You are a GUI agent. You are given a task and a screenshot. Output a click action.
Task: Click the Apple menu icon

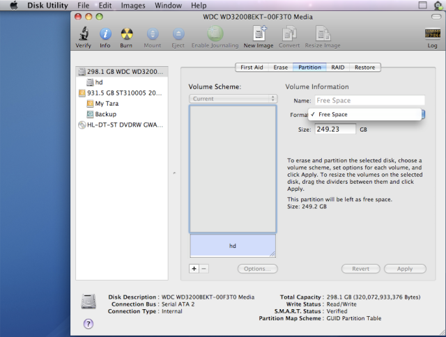[14, 6]
